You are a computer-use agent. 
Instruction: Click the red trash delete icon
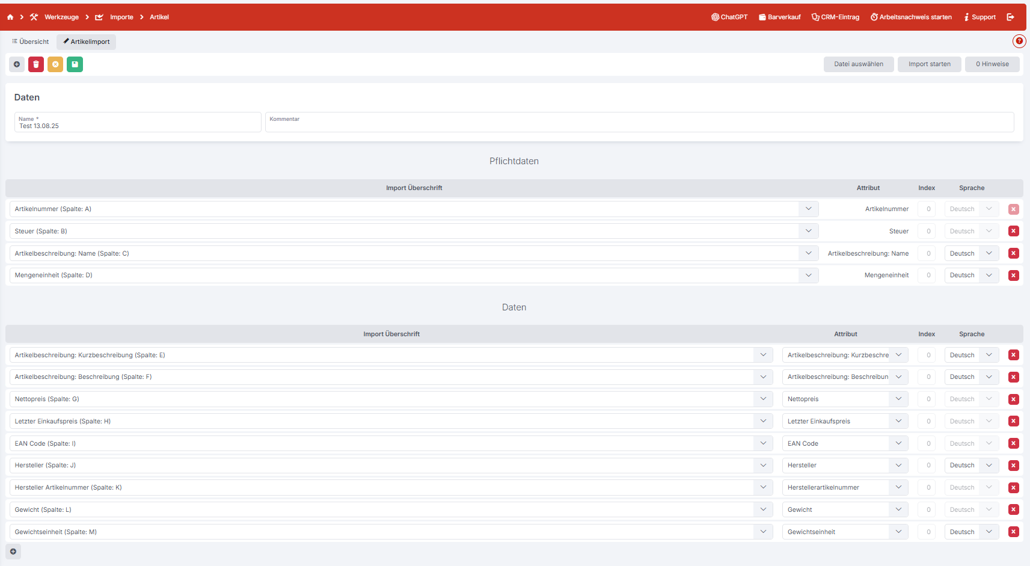pos(36,64)
